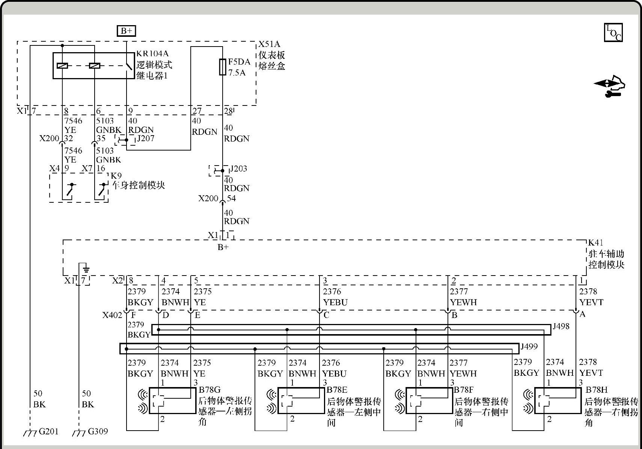This screenshot has width=642, height=449.
Task: Click the J499 splice bar label
Action: [x=529, y=346]
